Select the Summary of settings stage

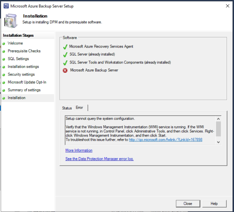(24, 90)
